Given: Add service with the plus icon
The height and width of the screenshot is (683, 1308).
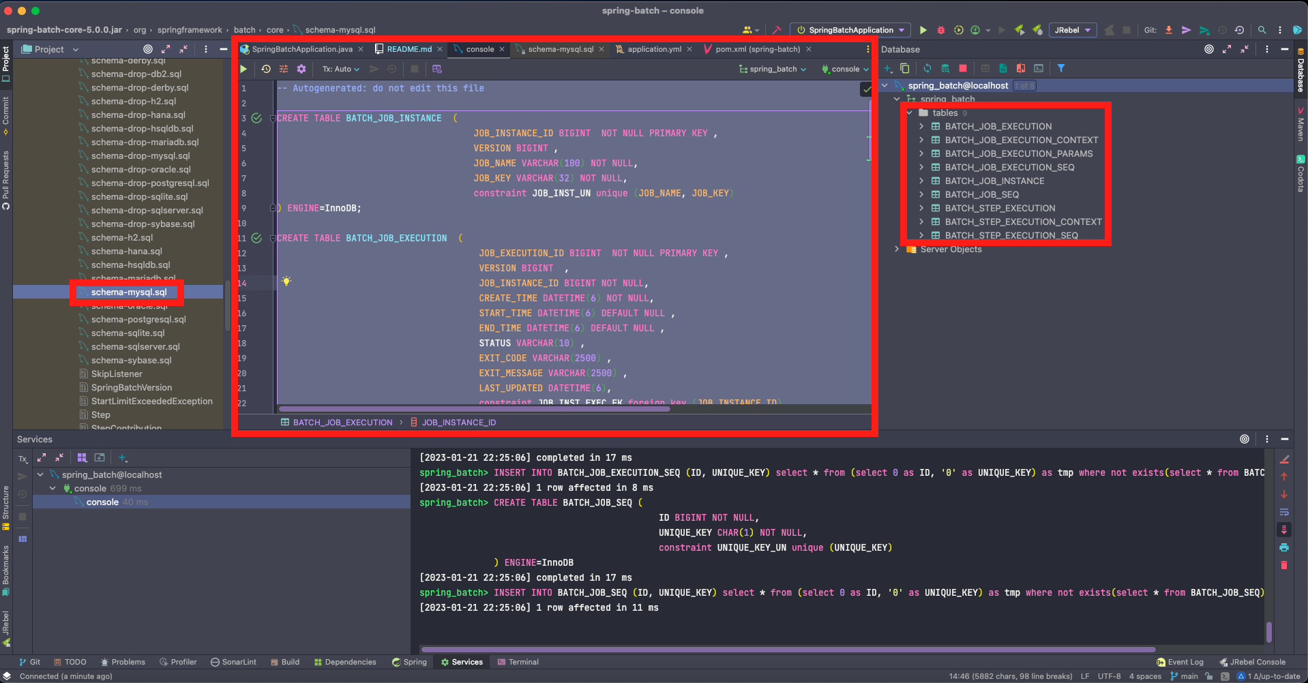Looking at the screenshot, I should [x=123, y=458].
